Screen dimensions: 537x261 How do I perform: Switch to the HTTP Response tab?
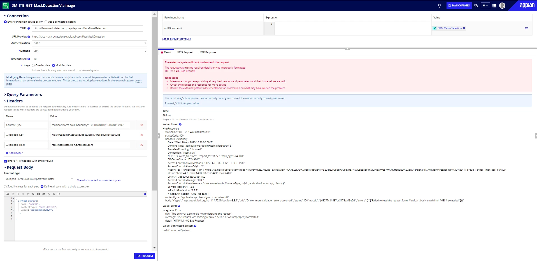pyautogui.click(x=208, y=52)
